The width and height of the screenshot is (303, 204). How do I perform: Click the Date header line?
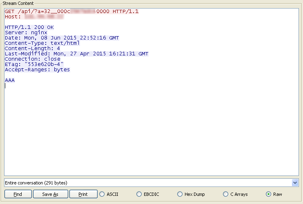(x=62, y=38)
